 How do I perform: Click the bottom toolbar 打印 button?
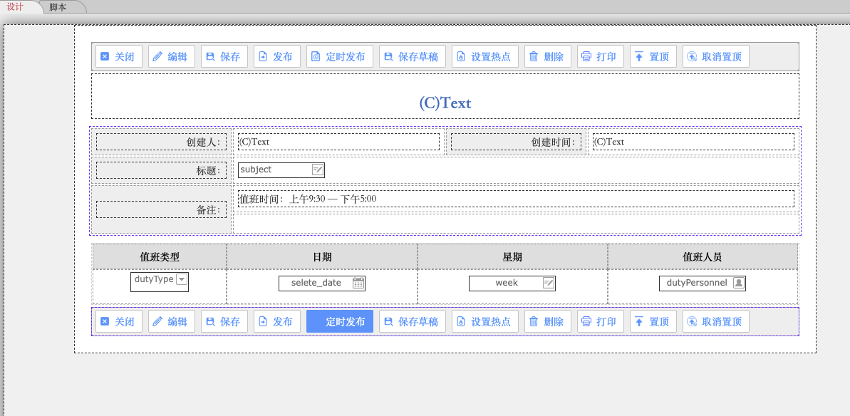coord(600,322)
